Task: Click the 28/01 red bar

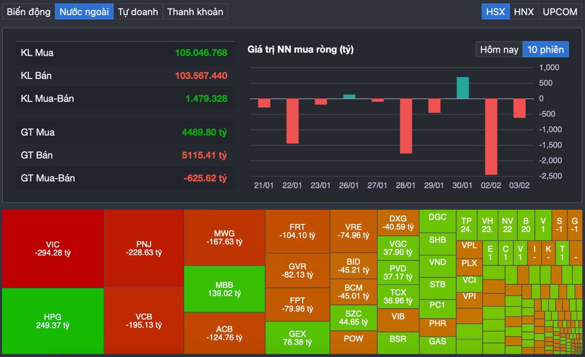Action: click(406, 126)
